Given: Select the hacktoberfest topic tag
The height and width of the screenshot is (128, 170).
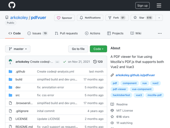Looking at the screenshot, I should [x=121, y=95].
